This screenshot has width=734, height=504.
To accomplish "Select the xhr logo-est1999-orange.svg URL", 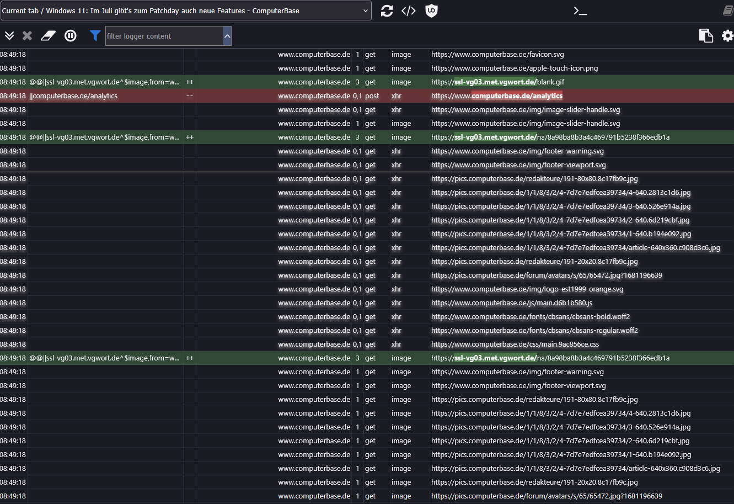I will pos(527,289).
